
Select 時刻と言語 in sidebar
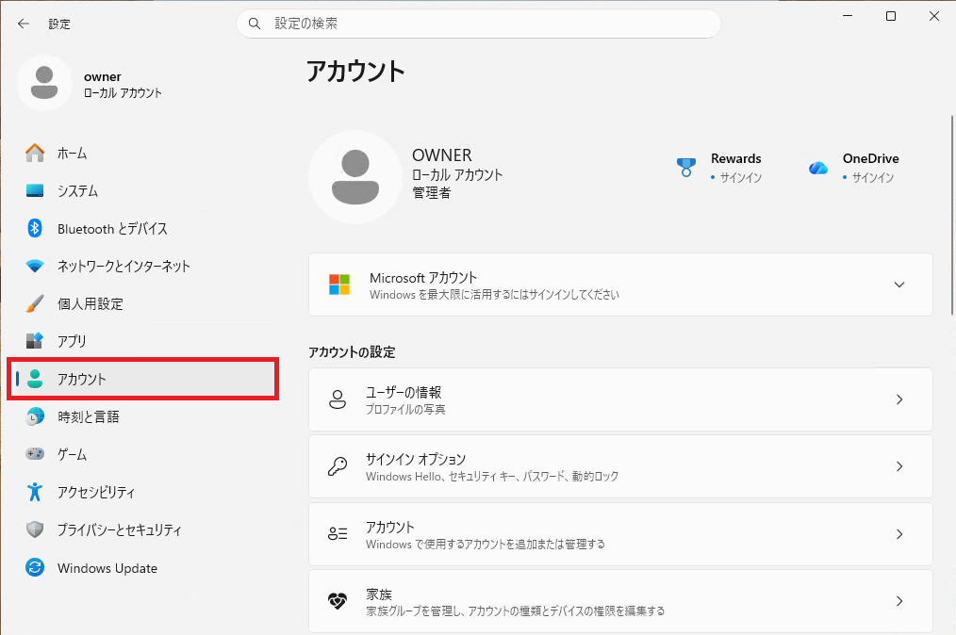coord(142,416)
